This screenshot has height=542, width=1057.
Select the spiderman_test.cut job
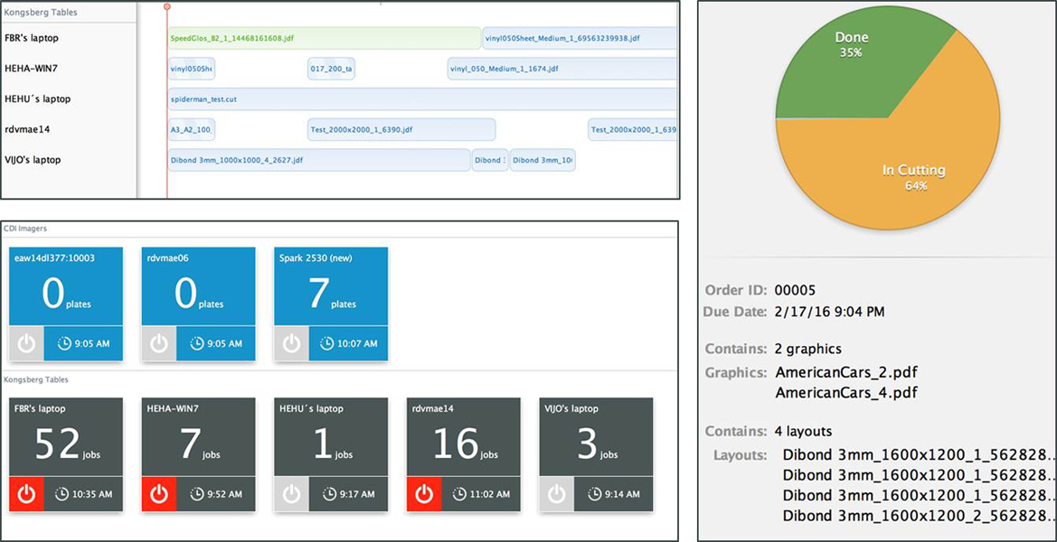click(x=205, y=99)
